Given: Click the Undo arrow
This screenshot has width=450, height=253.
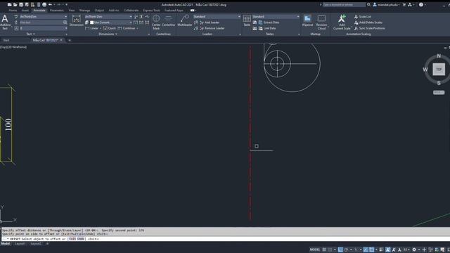Looking at the screenshot, I should pos(50,5).
